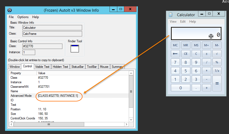Click the multiply button in Calculator
The image size is (229, 134).
coord(207,71)
